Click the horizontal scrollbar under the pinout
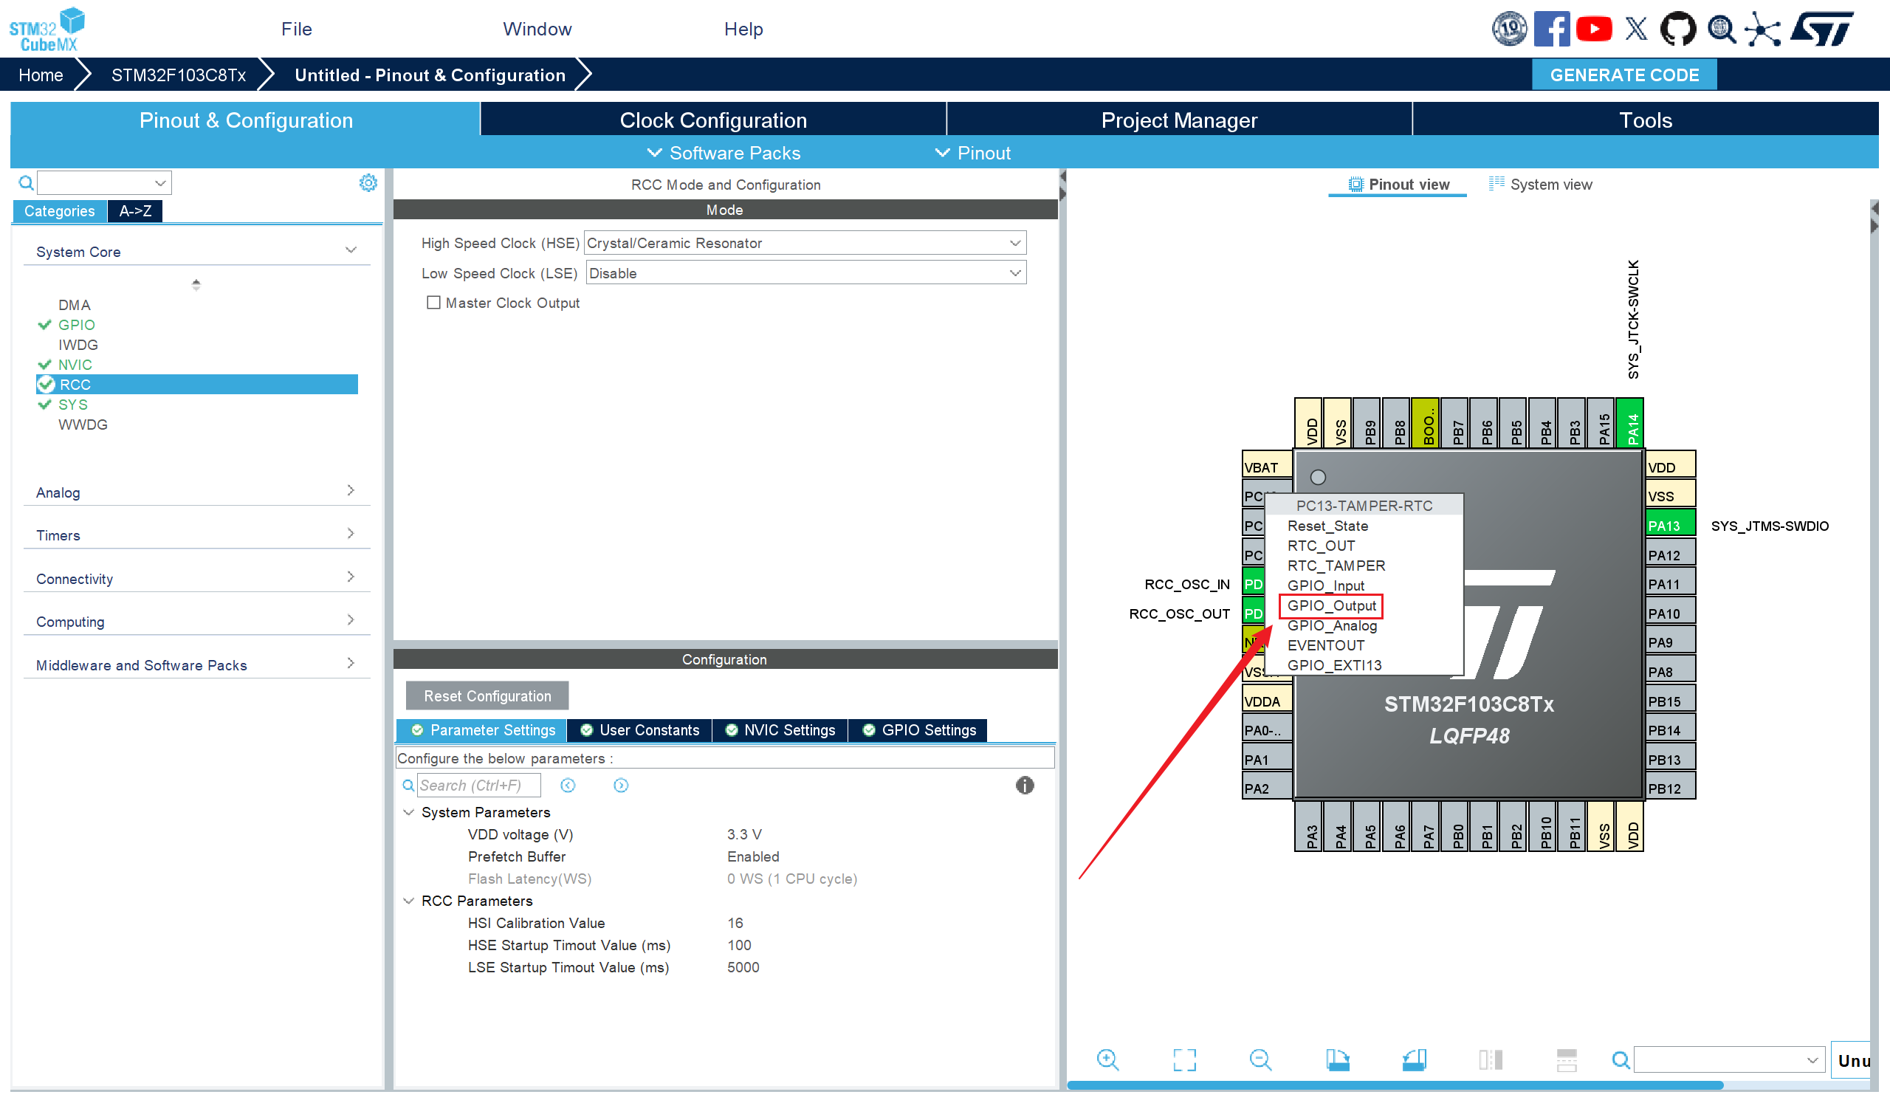 pyautogui.click(x=1395, y=1085)
